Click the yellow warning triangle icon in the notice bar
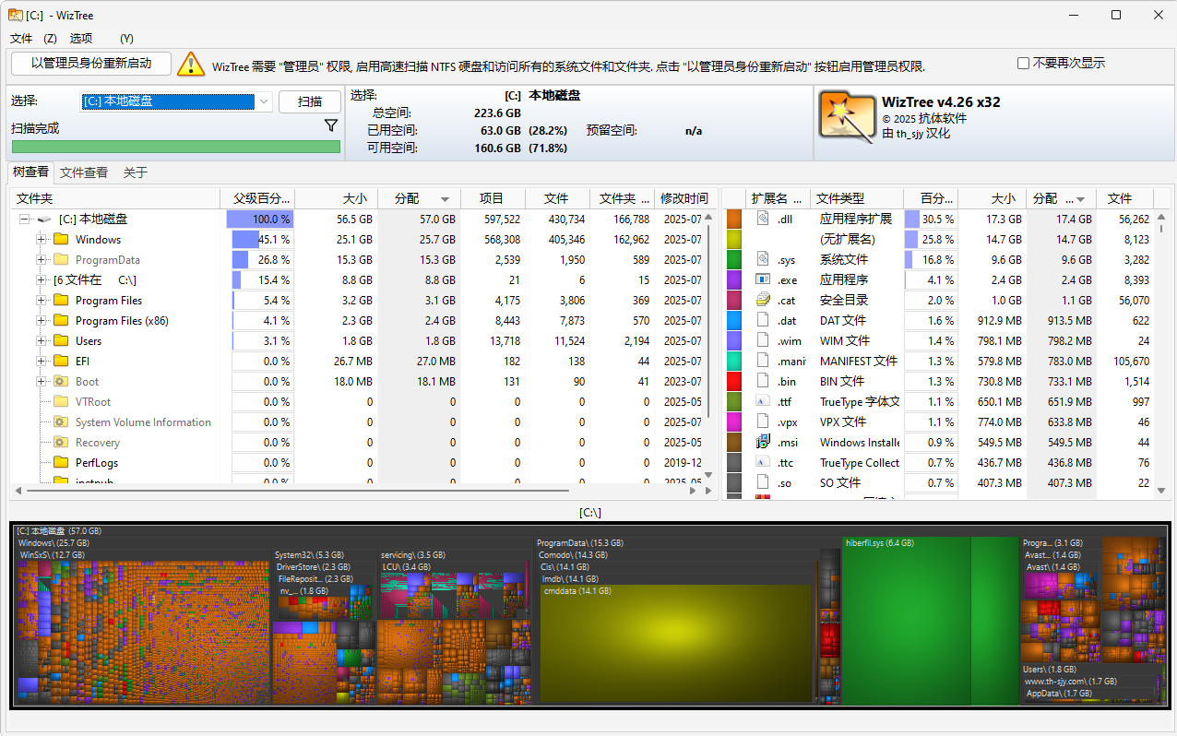 [191, 65]
